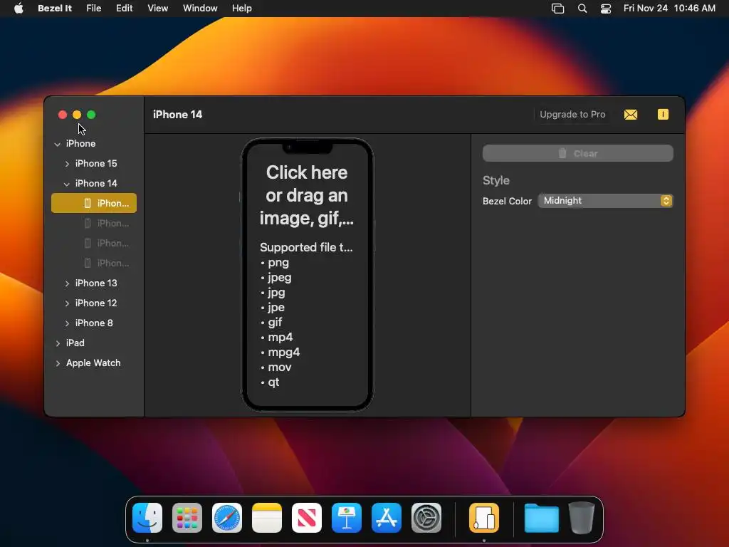Click the green full-screen window button
729x547 pixels.
pyautogui.click(x=91, y=115)
